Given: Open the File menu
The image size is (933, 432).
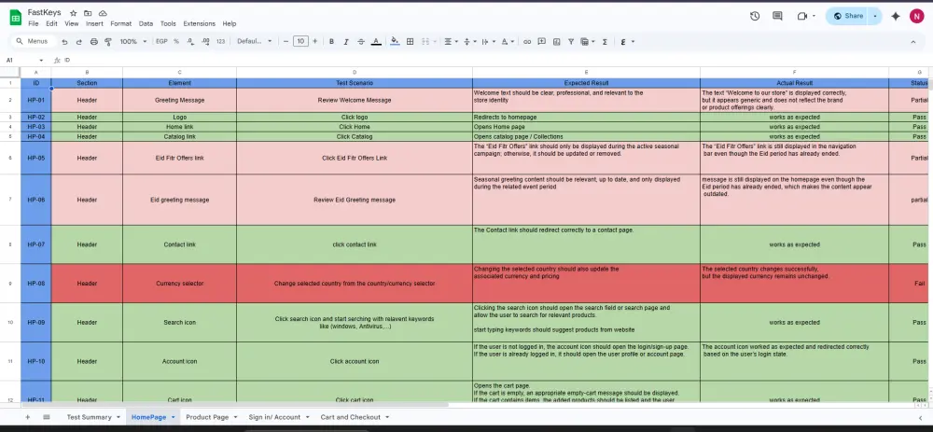Looking at the screenshot, I should click(x=34, y=24).
